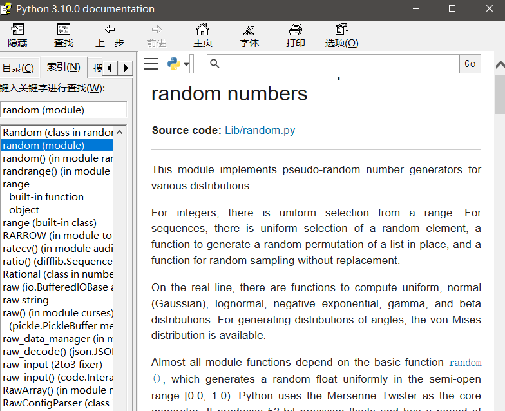Select the partially visible 搜 search tab

(98, 68)
